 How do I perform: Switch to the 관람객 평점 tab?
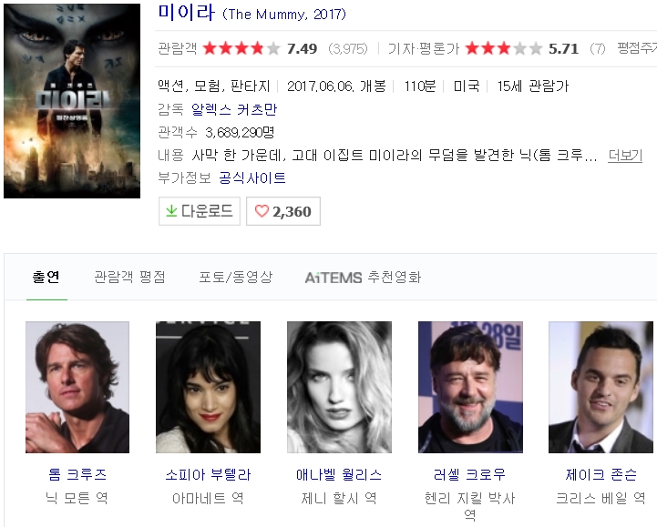pos(129,277)
